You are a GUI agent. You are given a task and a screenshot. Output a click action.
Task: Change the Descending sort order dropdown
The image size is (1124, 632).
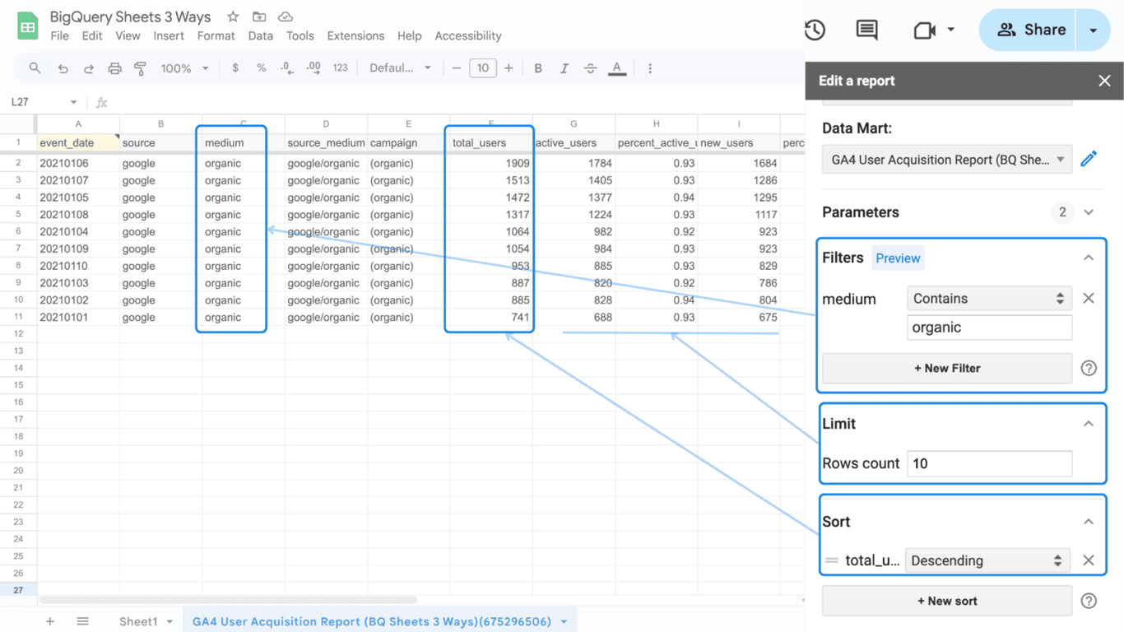pos(987,560)
